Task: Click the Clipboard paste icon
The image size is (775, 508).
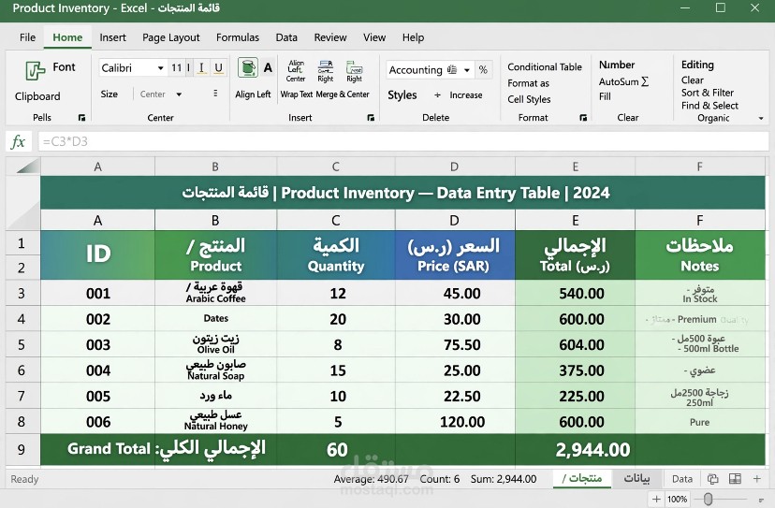Action: (x=35, y=71)
